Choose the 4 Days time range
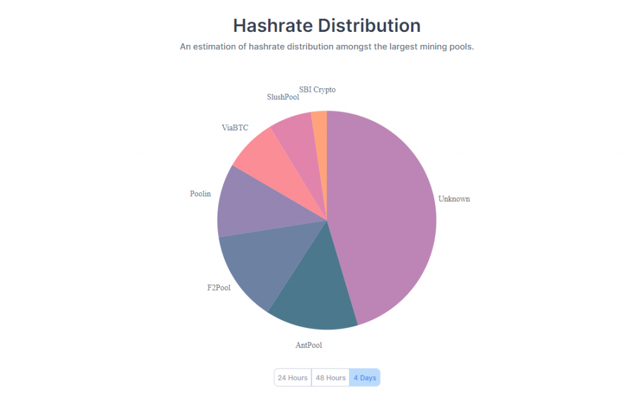Image resolution: width=640 pixels, height=403 pixels. coord(364,378)
